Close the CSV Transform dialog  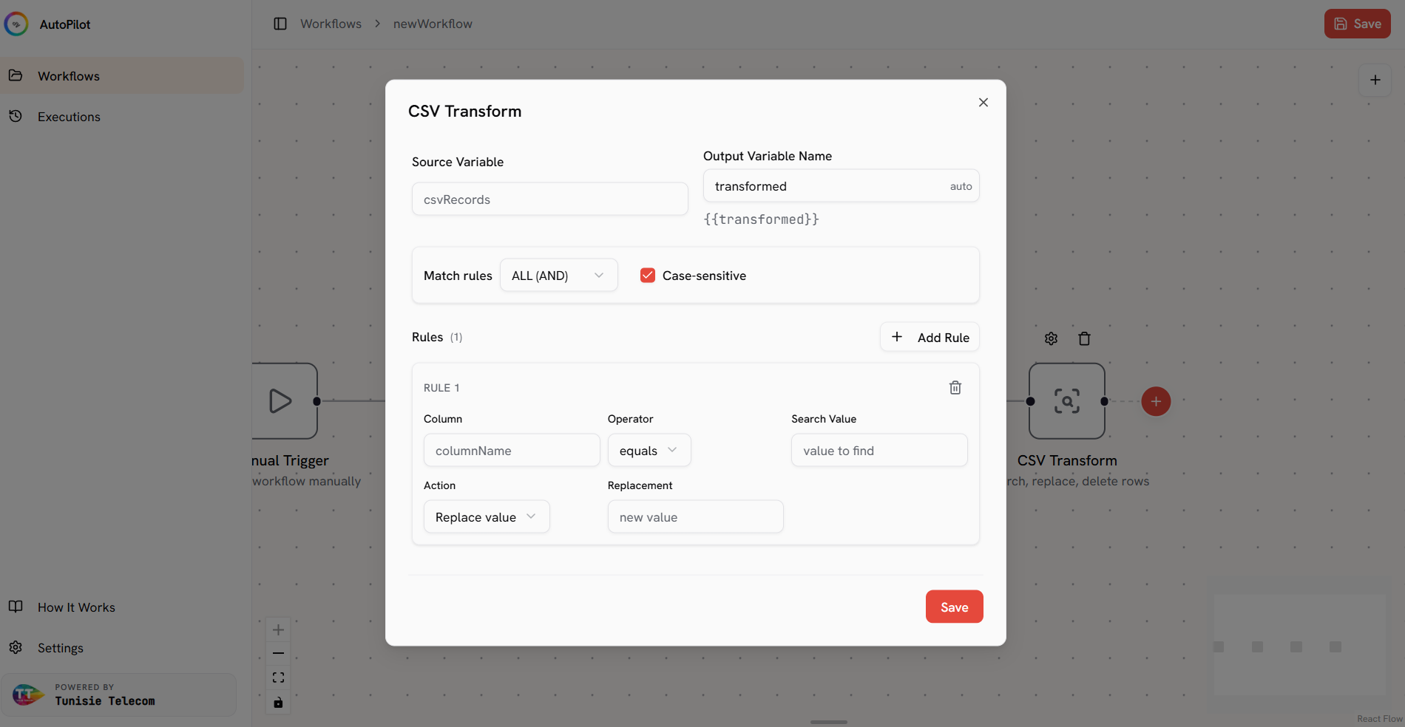(x=983, y=103)
